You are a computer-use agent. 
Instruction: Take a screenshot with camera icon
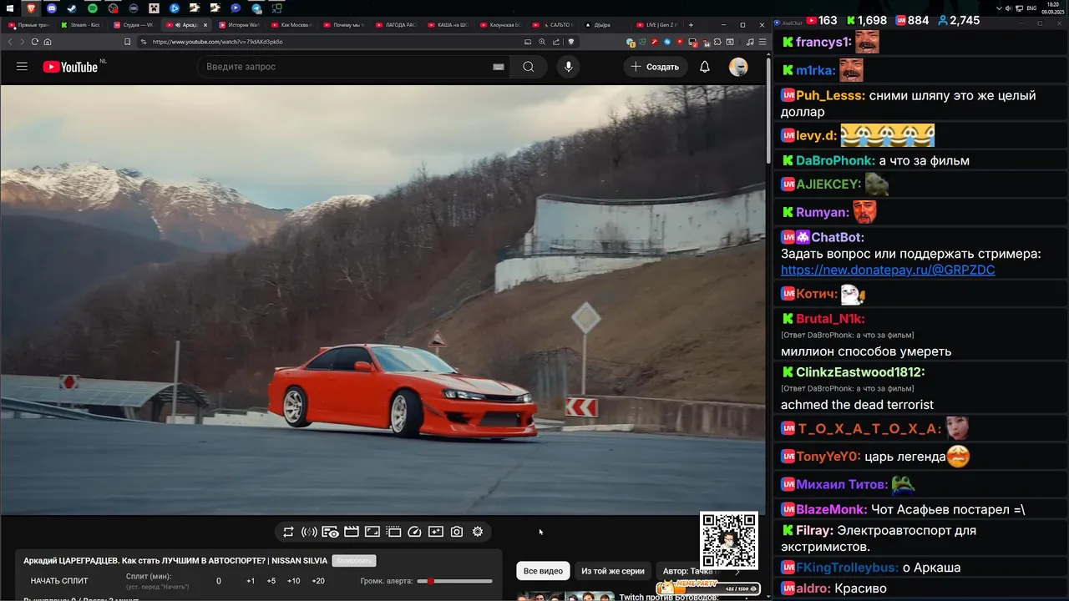click(457, 532)
